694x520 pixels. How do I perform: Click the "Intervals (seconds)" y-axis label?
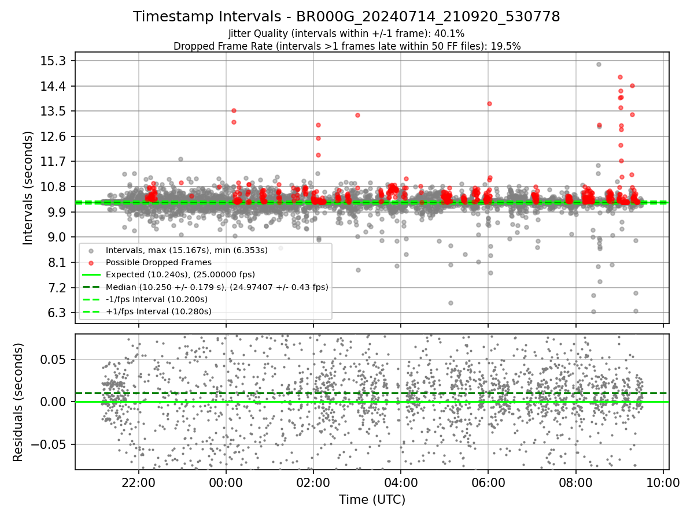pyautogui.click(x=28, y=188)
